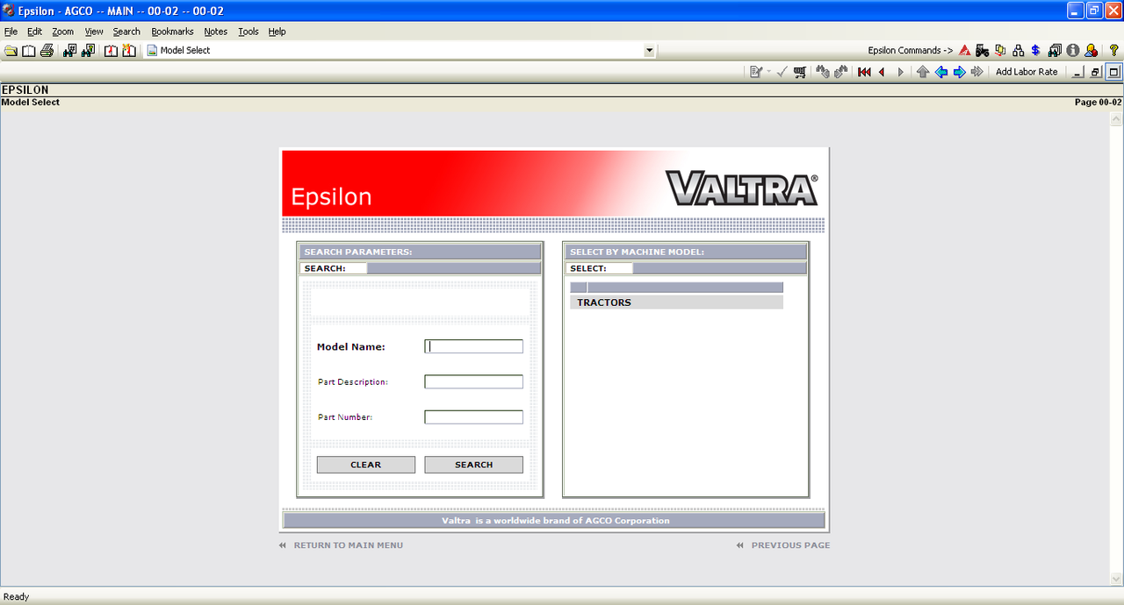Click the stacked yellow documents icon

coord(1000,51)
